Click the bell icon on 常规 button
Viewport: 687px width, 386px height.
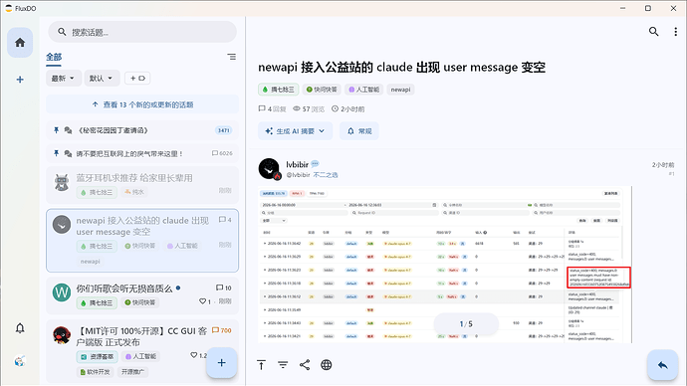[350, 131]
